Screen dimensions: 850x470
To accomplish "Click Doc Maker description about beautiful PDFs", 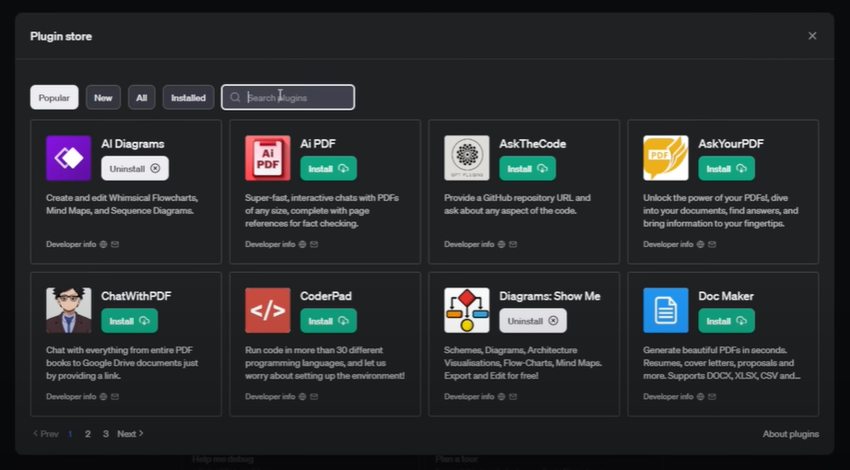I will [x=722, y=363].
